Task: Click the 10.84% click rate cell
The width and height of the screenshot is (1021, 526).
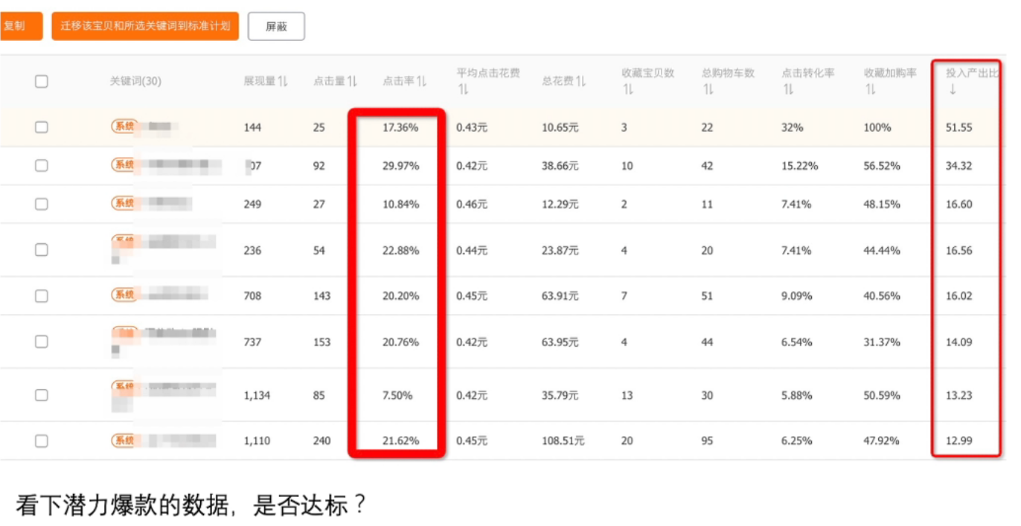Action: coord(400,204)
